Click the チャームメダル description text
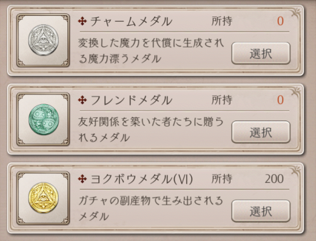Image resolution: width=316 pixels, height=241 pixels. 151,51
